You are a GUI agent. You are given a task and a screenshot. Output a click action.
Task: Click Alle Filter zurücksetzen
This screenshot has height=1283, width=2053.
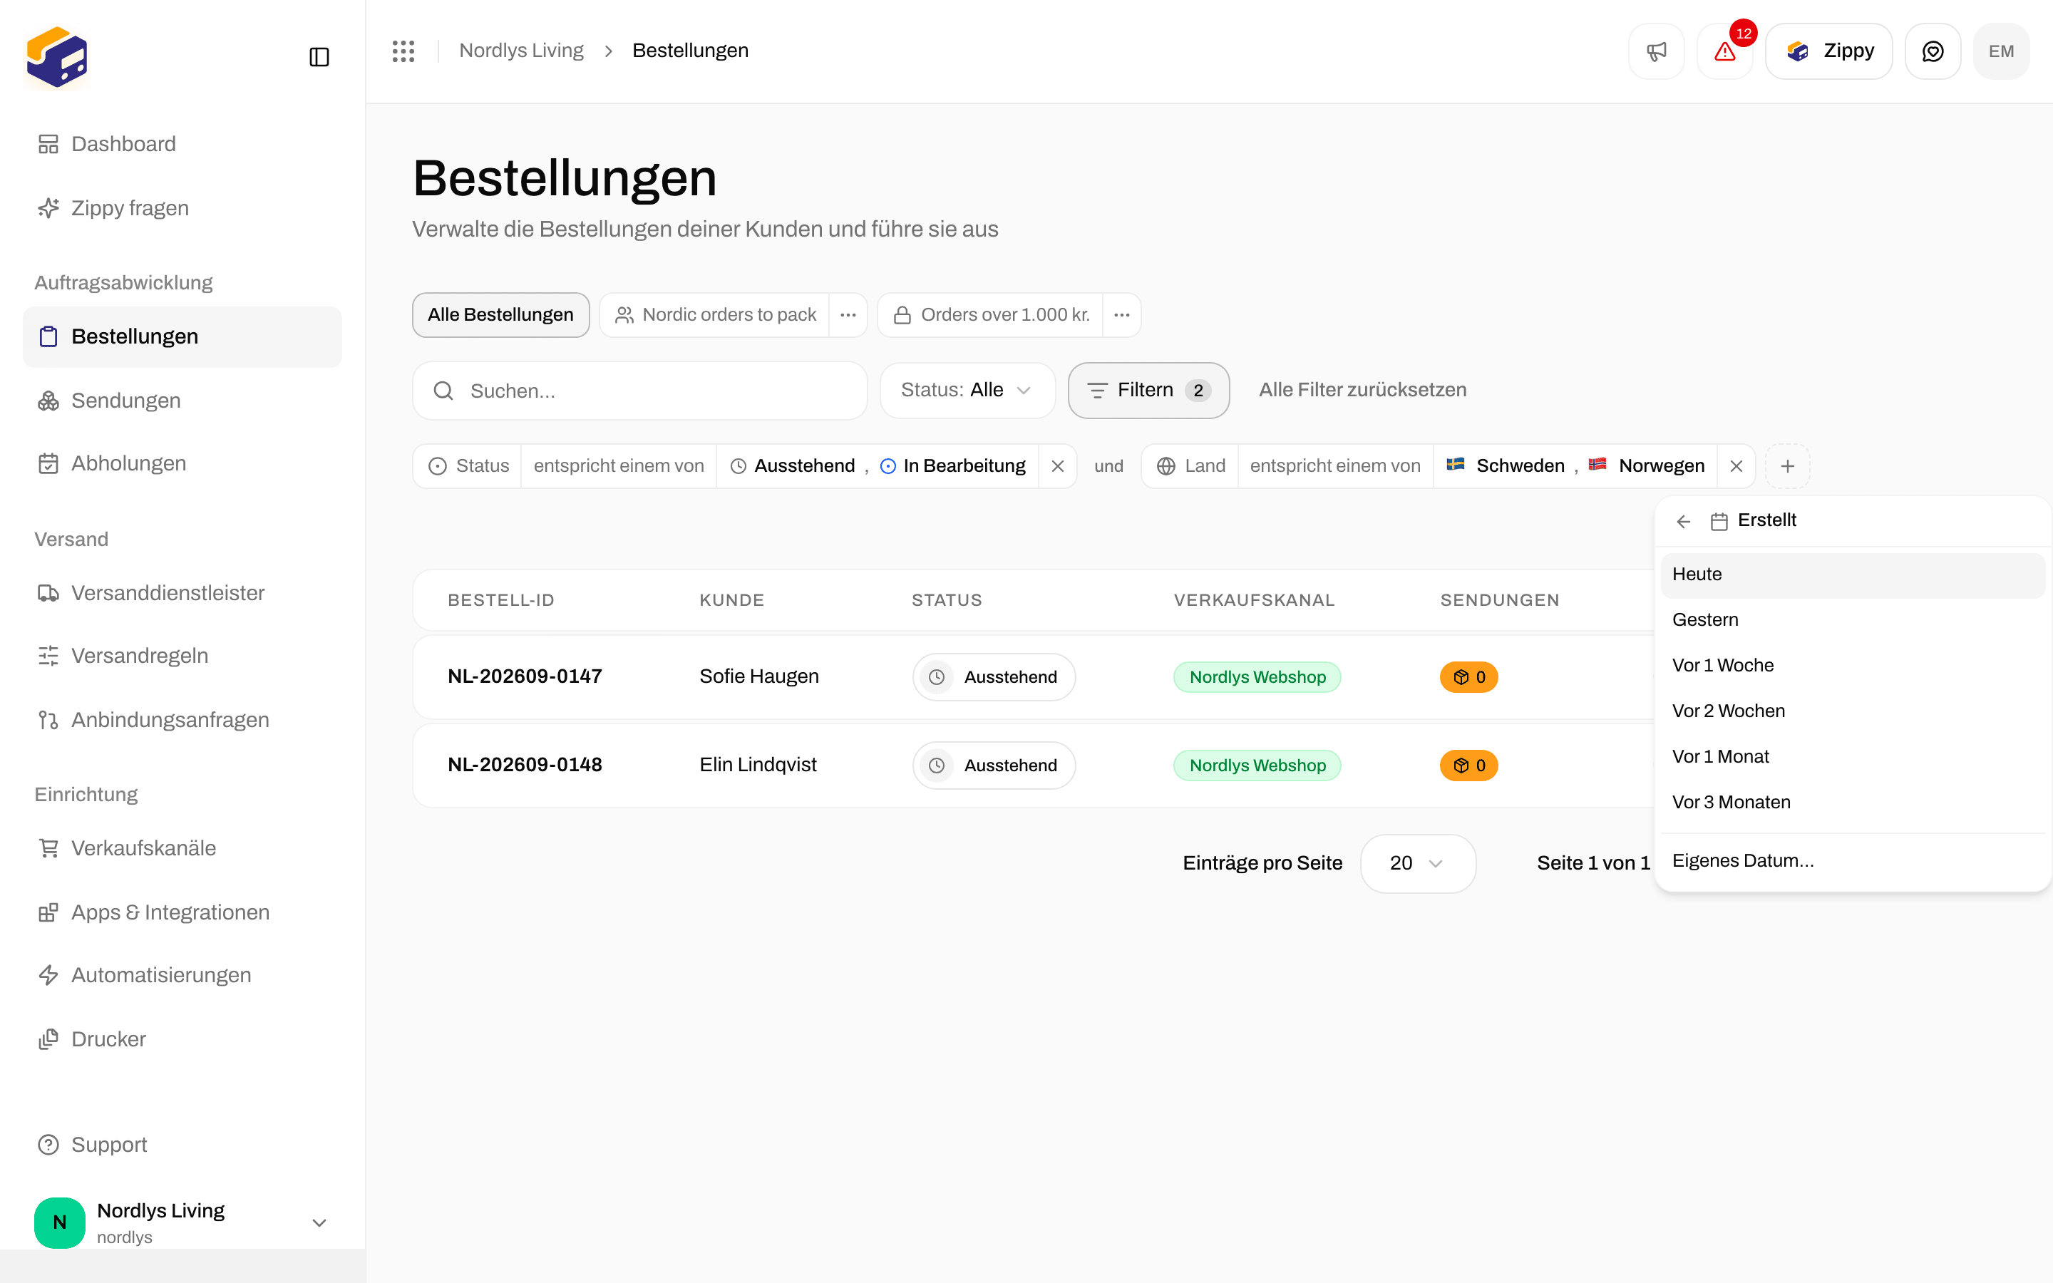click(1362, 391)
